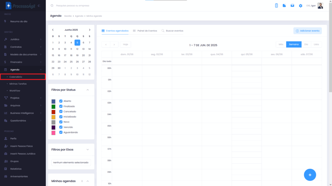Click Igor's profile avatar
The height and width of the screenshot is (186, 332).
point(320,6)
